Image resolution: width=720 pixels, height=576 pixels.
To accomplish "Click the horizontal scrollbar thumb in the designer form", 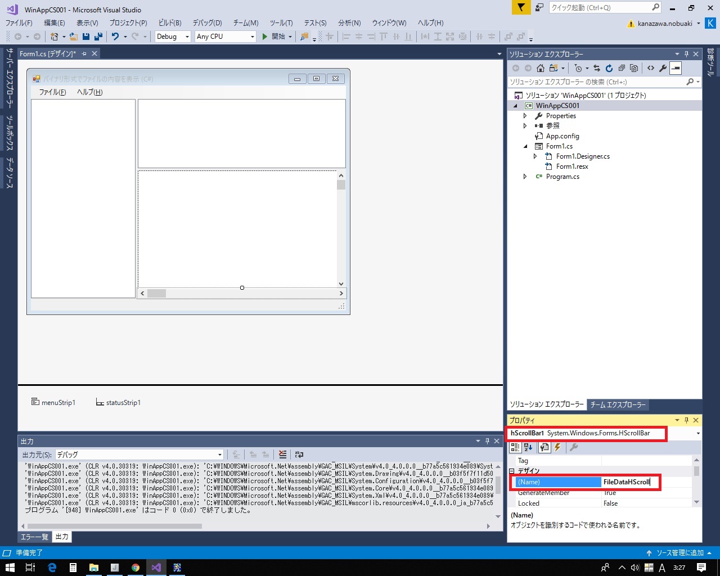I will click(x=156, y=294).
